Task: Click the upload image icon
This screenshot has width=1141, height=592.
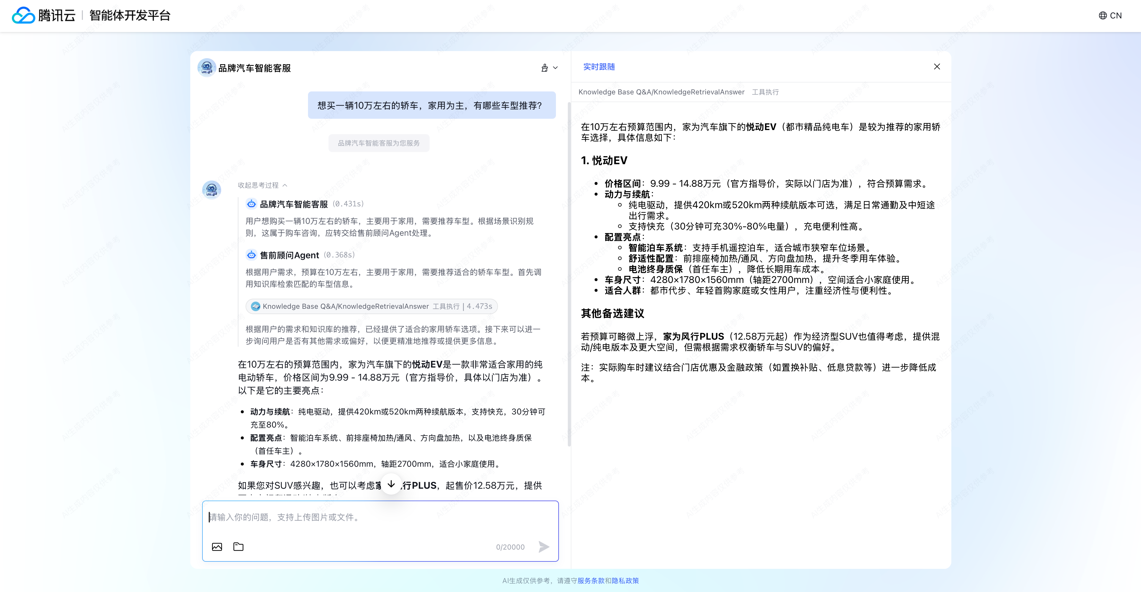Action: [217, 547]
